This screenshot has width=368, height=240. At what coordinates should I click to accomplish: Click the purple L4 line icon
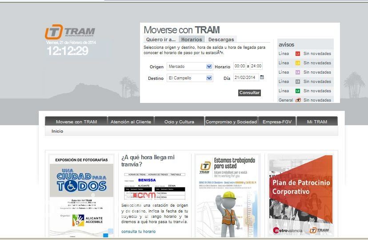(x=298, y=72)
